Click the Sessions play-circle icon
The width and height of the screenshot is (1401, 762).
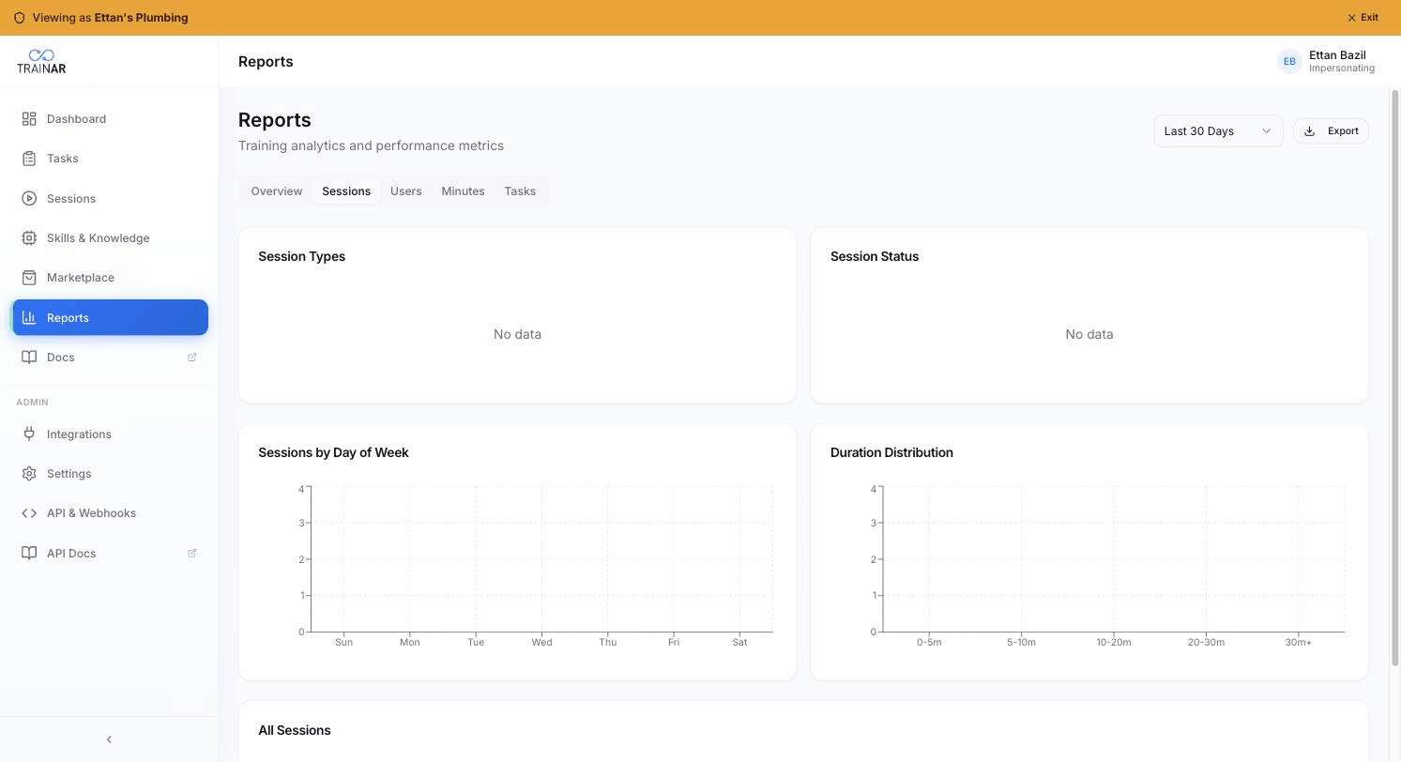[29, 199]
